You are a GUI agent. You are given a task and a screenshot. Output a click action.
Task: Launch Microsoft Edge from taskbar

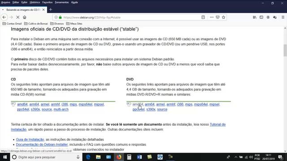click(x=88, y=157)
